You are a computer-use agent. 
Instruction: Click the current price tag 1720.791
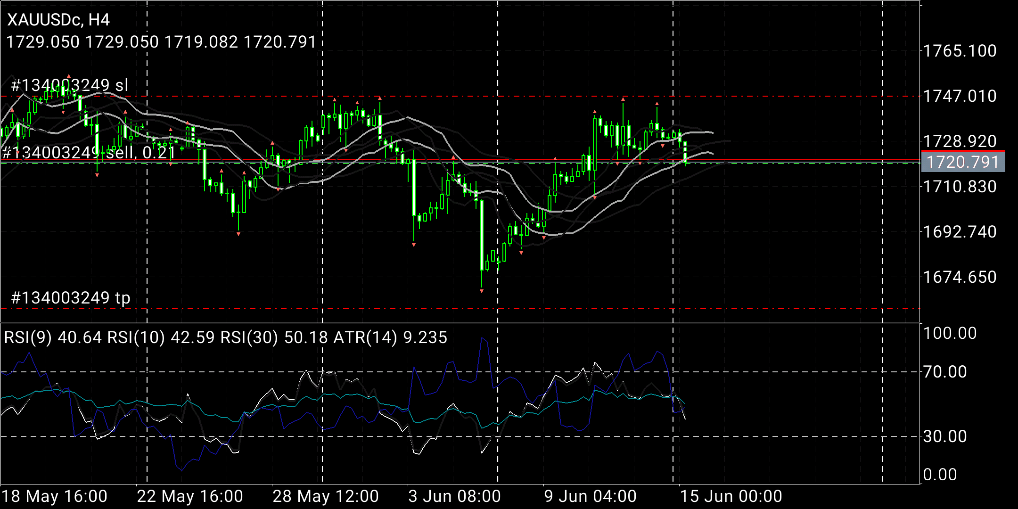click(x=963, y=162)
